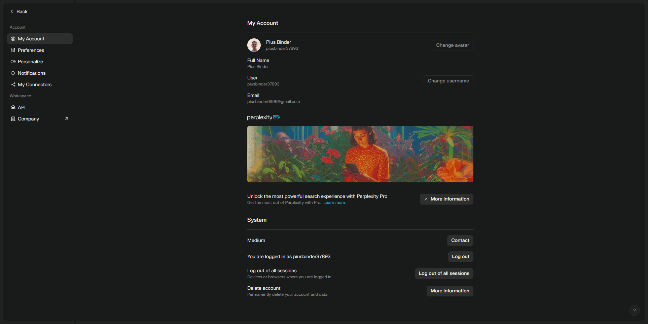Click More information for Delete account

pos(449,291)
